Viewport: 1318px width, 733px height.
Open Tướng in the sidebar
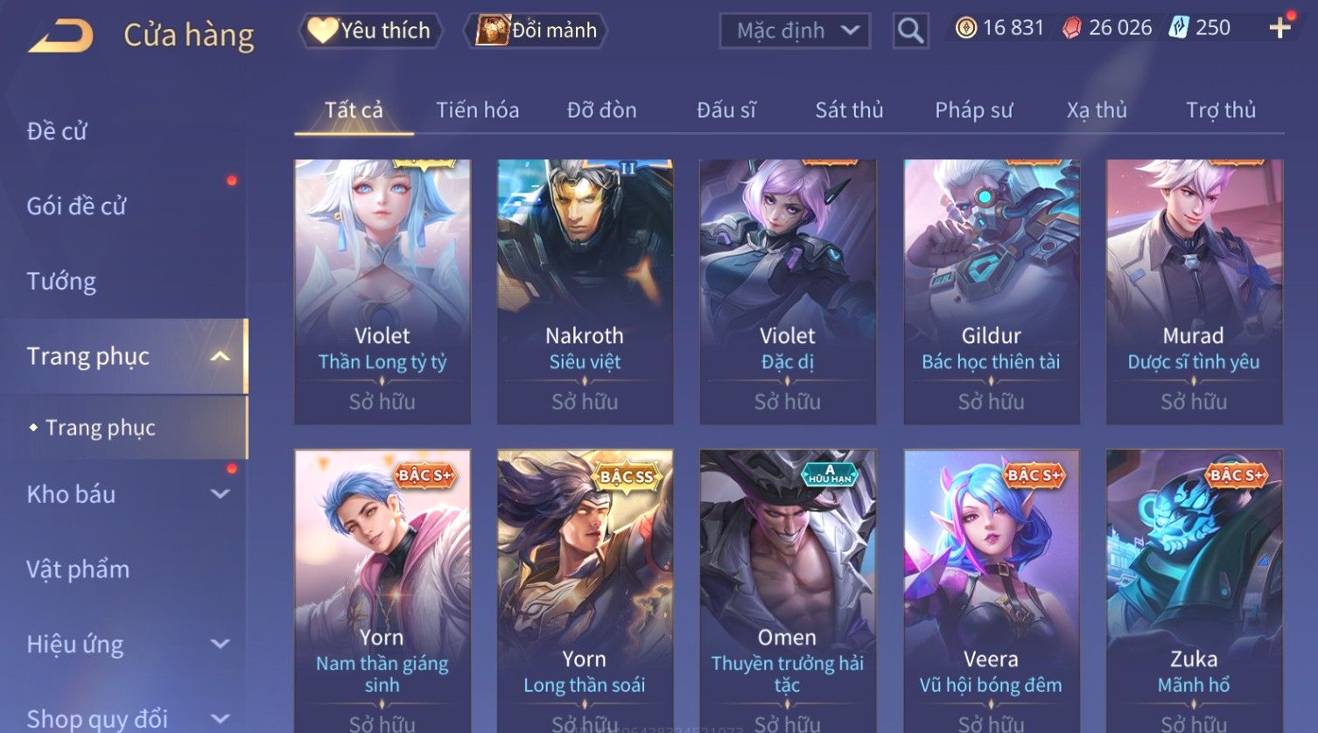coord(61,282)
